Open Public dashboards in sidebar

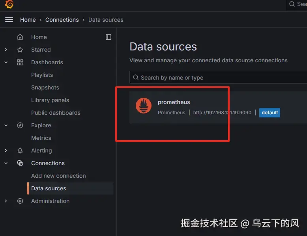click(56, 113)
